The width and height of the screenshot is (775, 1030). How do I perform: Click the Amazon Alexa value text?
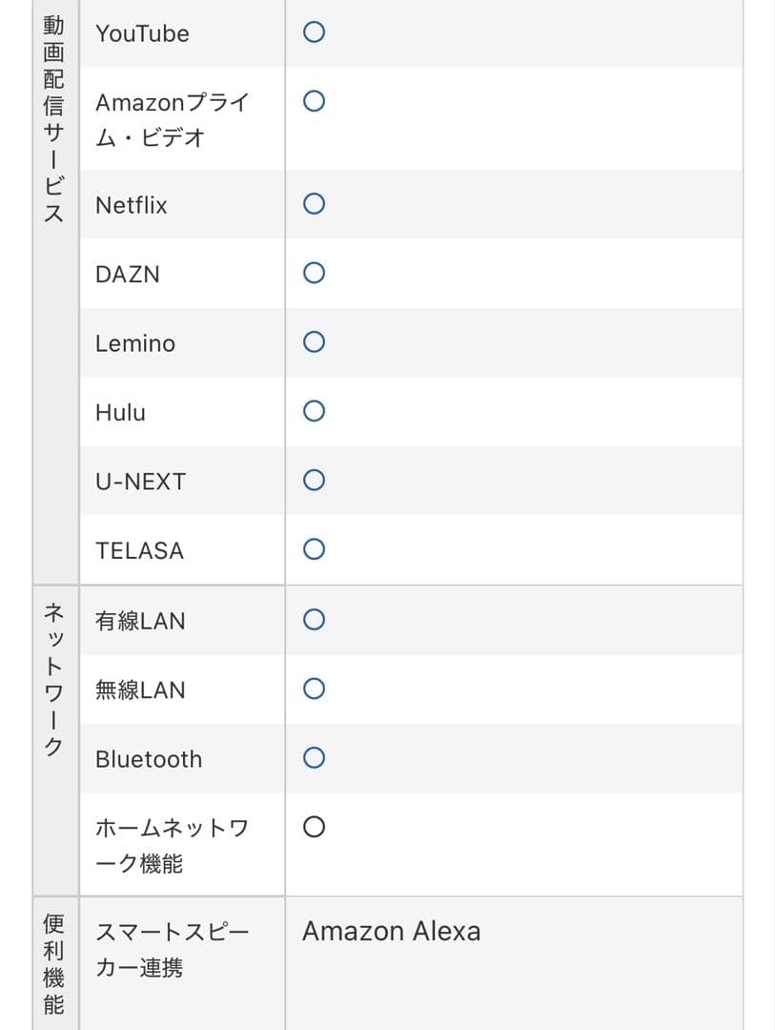coord(391,931)
